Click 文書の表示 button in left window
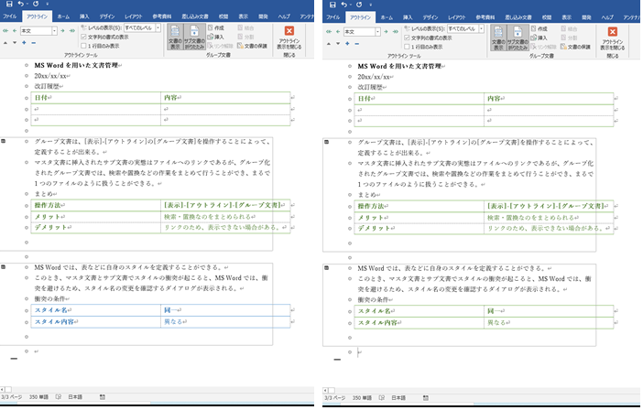Screen dimensions: 643x410 pyautogui.click(x=175, y=35)
